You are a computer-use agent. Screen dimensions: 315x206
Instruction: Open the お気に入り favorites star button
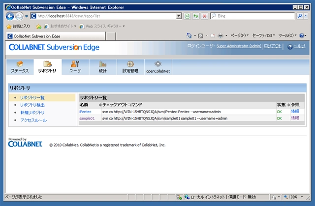click(x=18, y=26)
